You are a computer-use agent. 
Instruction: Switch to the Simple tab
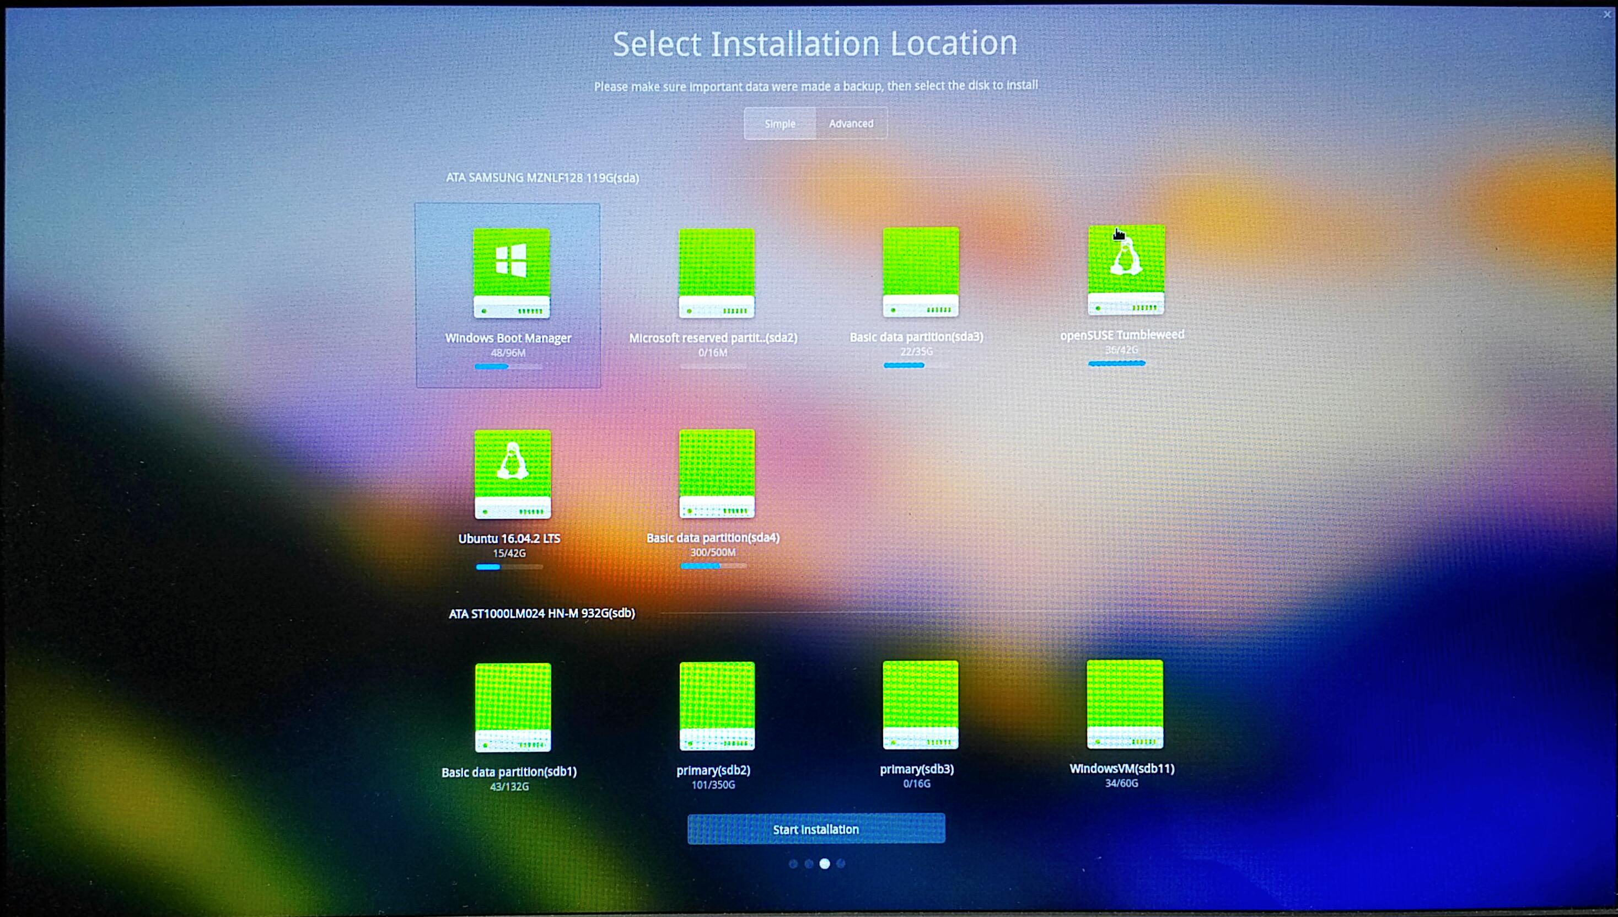coord(780,124)
